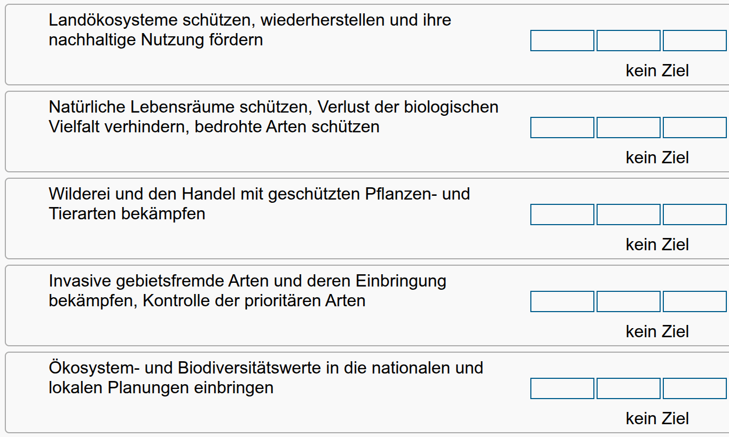The height and width of the screenshot is (437, 729).
Task: Select first rating box for Wilderei bekämpfen
Action: click(x=562, y=214)
